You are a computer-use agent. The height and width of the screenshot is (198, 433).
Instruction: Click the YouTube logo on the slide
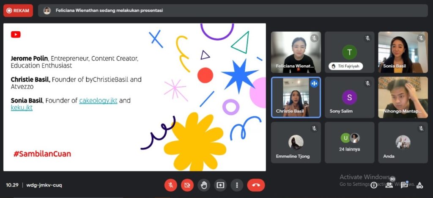16,35
